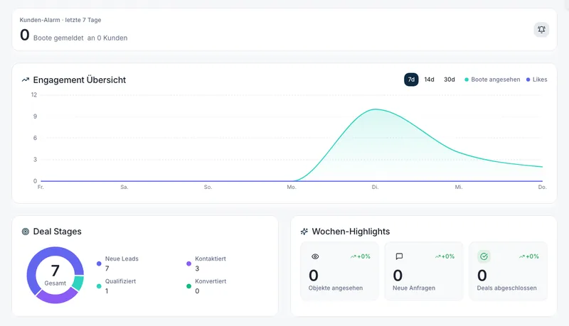The height and width of the screenshot is (326, 569).
Task: Click the chart peak above Di.
Action: pyautogui.click(x=376, y=109)
